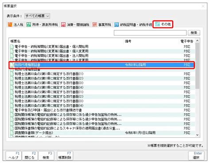Screen dimensions: 210x163
Task: Click icon for 第33条の2第1項 添付書面(3)
Action: (12, 83)
